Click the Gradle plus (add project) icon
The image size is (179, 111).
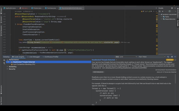coord(163,11)
